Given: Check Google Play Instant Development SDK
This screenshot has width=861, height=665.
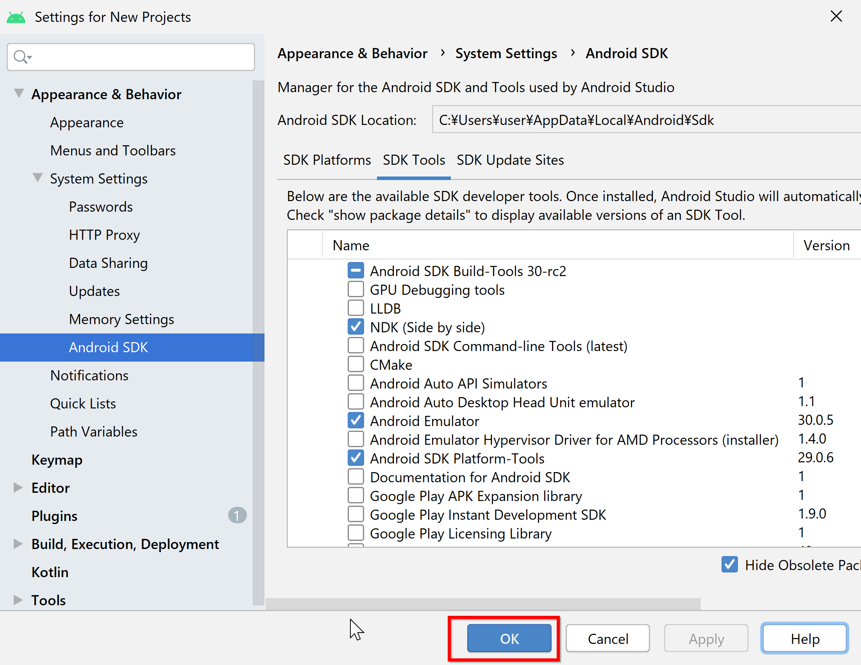Looking at the screenshot, I should click(x=355, y=514).
